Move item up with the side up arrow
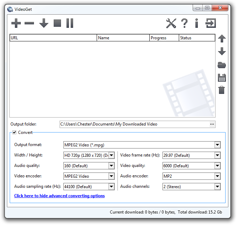 222,39
